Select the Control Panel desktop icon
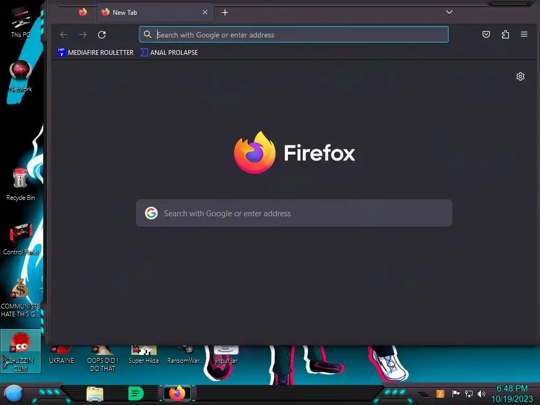540x405 pixels. click(21, 239)
